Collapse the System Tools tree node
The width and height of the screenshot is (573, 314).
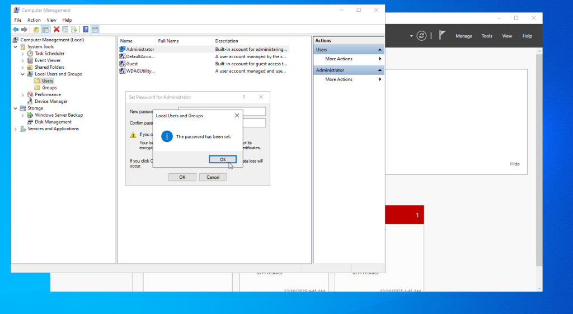coord(15,47)
